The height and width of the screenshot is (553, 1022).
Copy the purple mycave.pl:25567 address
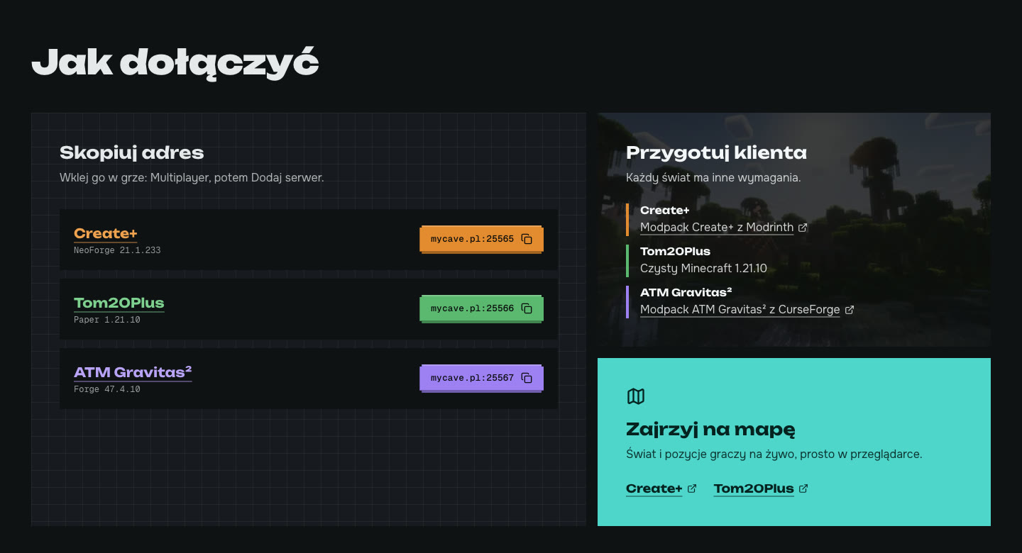[481, 378]
